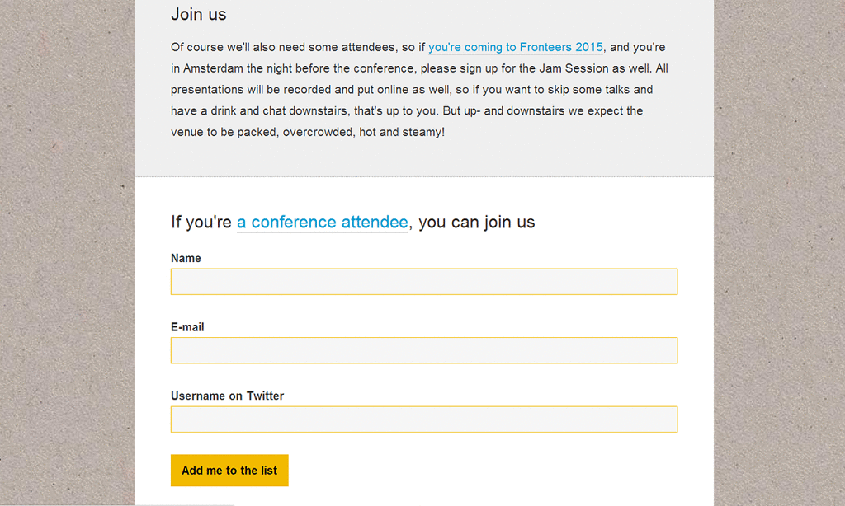Select the E-mail input field

[424, 350]
